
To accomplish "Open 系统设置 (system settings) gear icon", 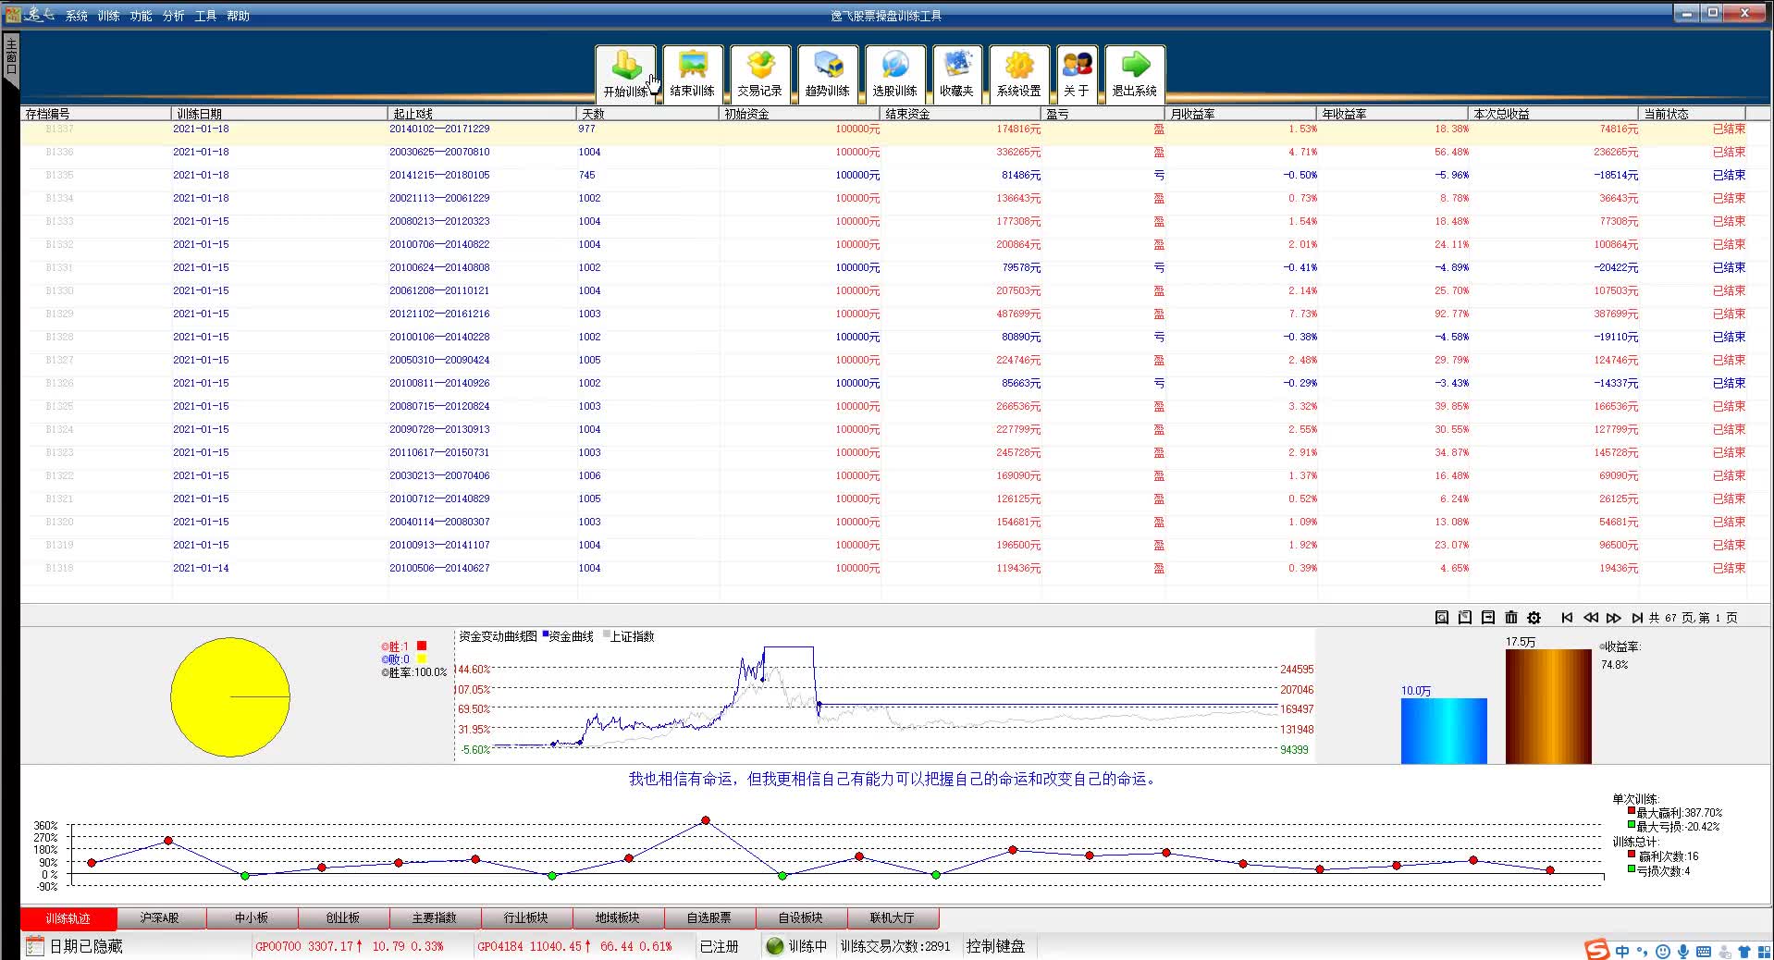I will tap(1018, 73).
